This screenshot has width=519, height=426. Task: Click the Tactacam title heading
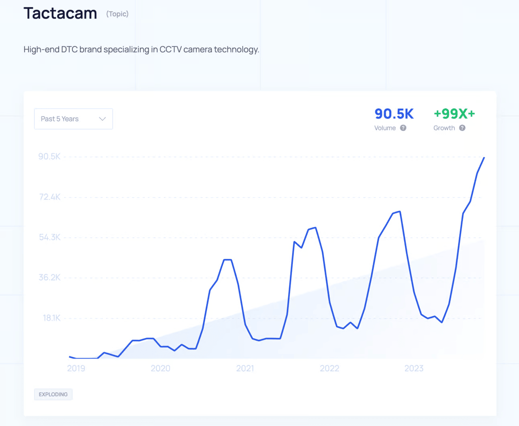click(x=60, y=13)
